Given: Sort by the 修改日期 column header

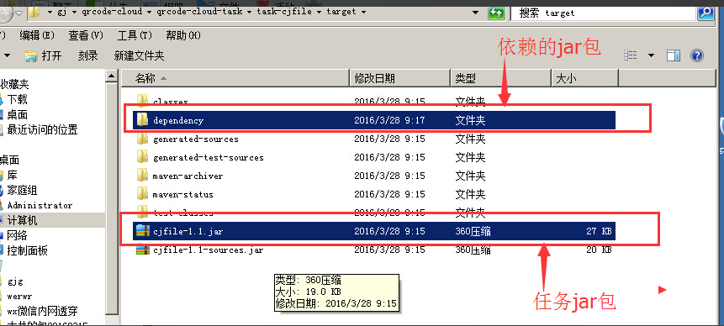Looking at the screenshot, I should pyautogui.click(x=400, y=78).
